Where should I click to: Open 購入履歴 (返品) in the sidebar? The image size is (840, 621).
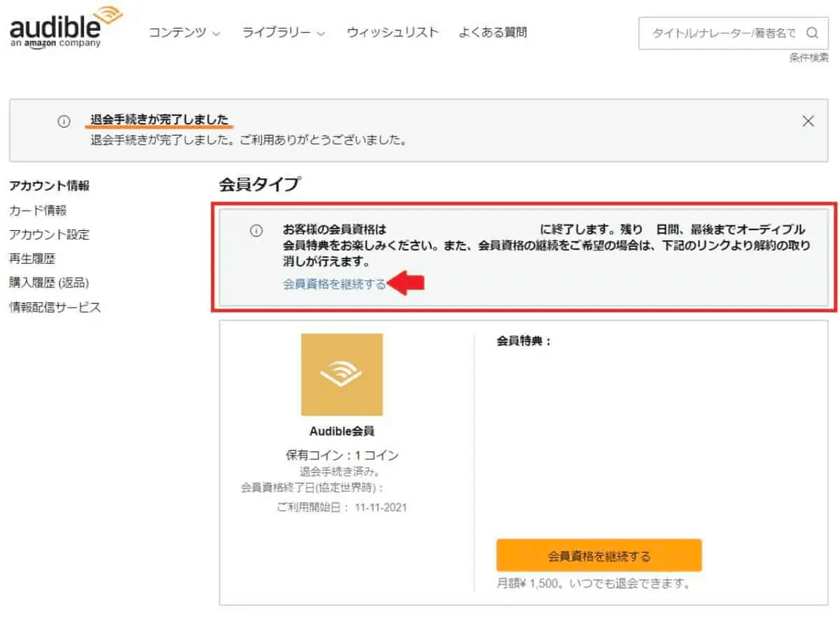(x=48, y=283)
